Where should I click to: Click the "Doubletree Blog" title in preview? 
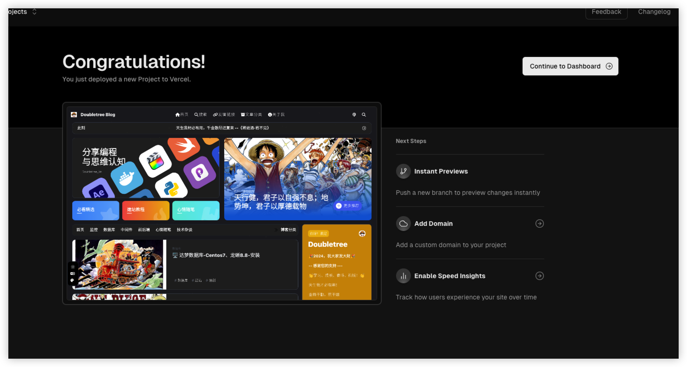[x=98, y=115]
